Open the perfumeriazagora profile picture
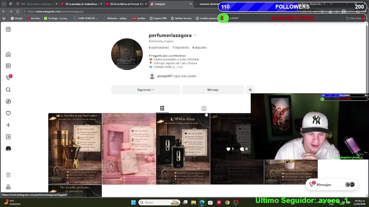The width and height of the screenshot is (369, 207). 127,54
